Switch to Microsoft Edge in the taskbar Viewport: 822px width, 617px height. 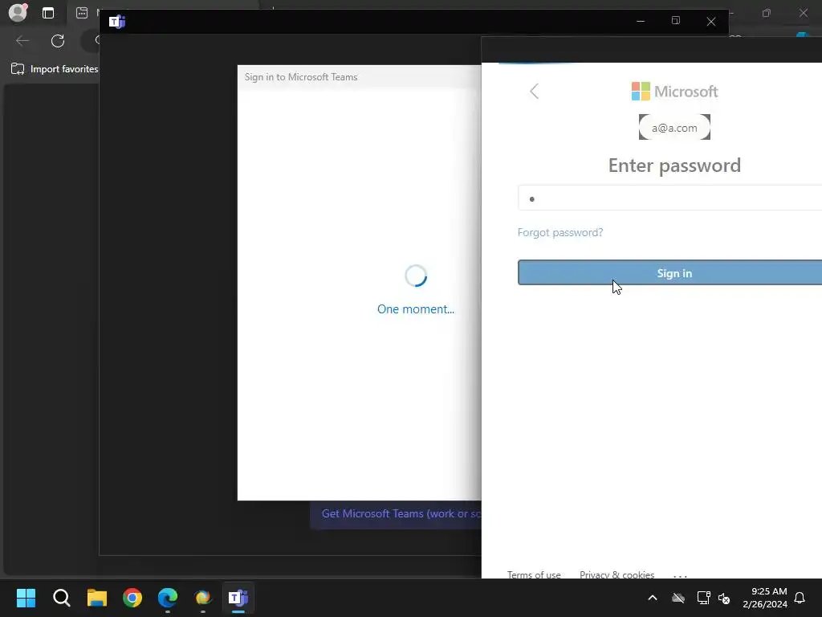[168, 598]
